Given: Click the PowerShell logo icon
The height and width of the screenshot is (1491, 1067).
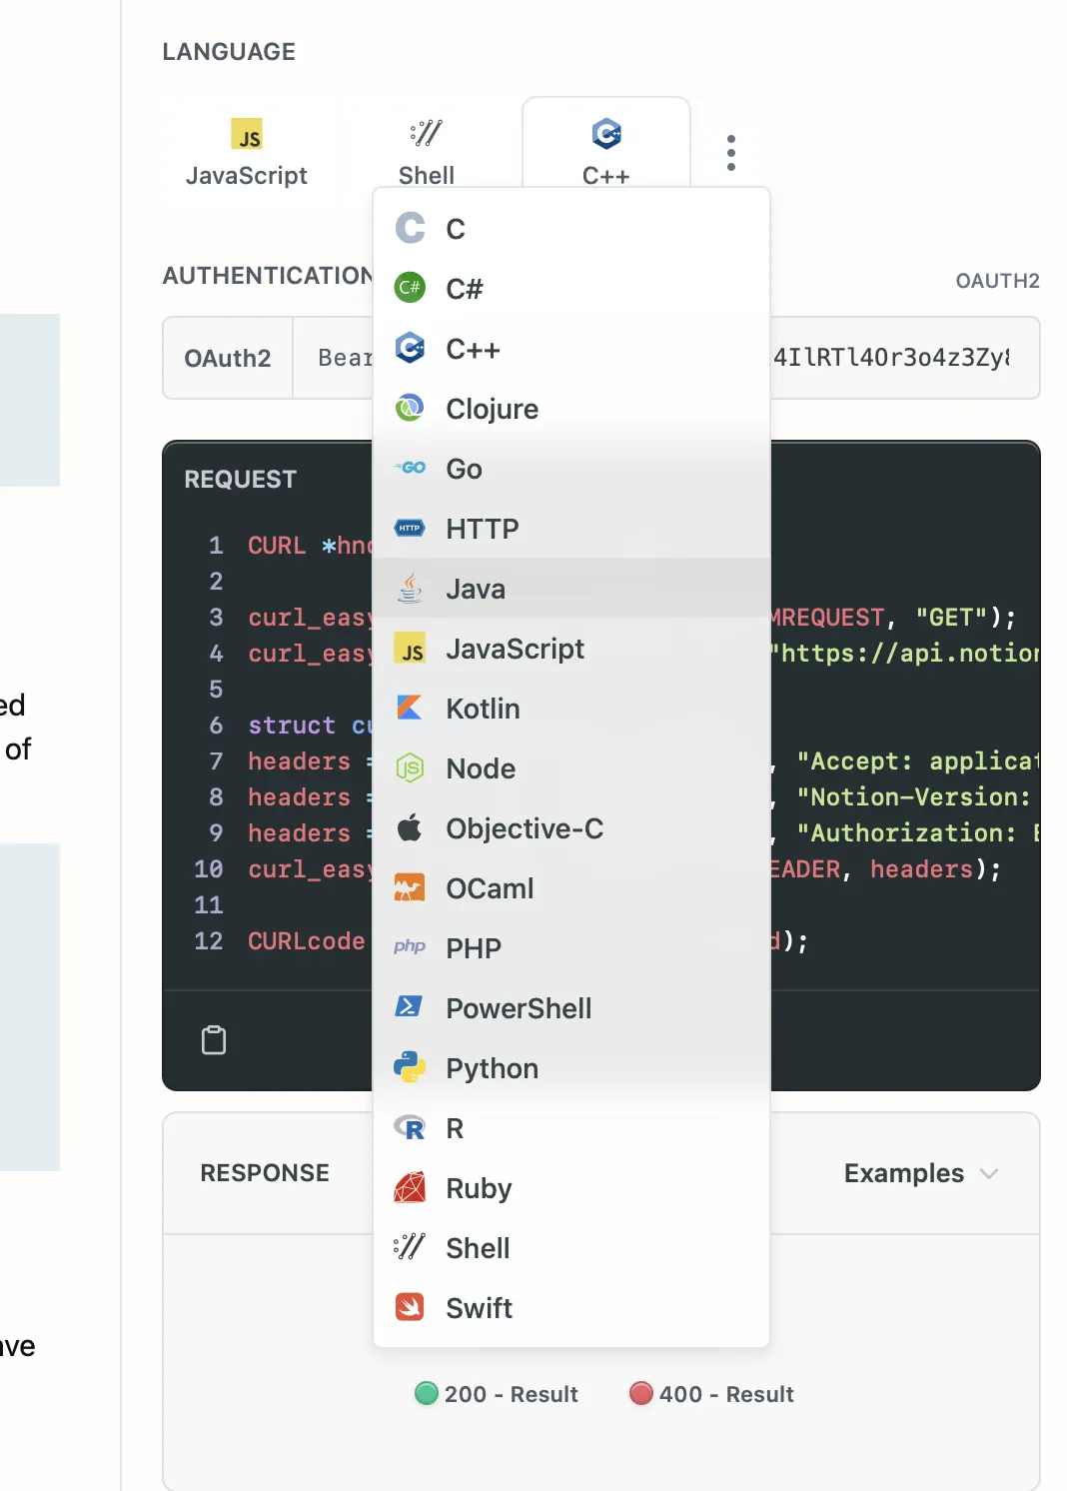Looking at the screenshot, I should tap(410, 1006).
